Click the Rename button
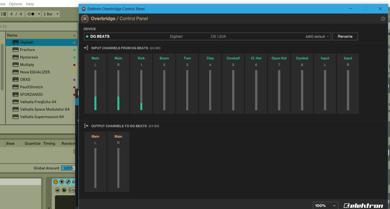This screenshot has width=390, height=209. click(x=345, y=36)
